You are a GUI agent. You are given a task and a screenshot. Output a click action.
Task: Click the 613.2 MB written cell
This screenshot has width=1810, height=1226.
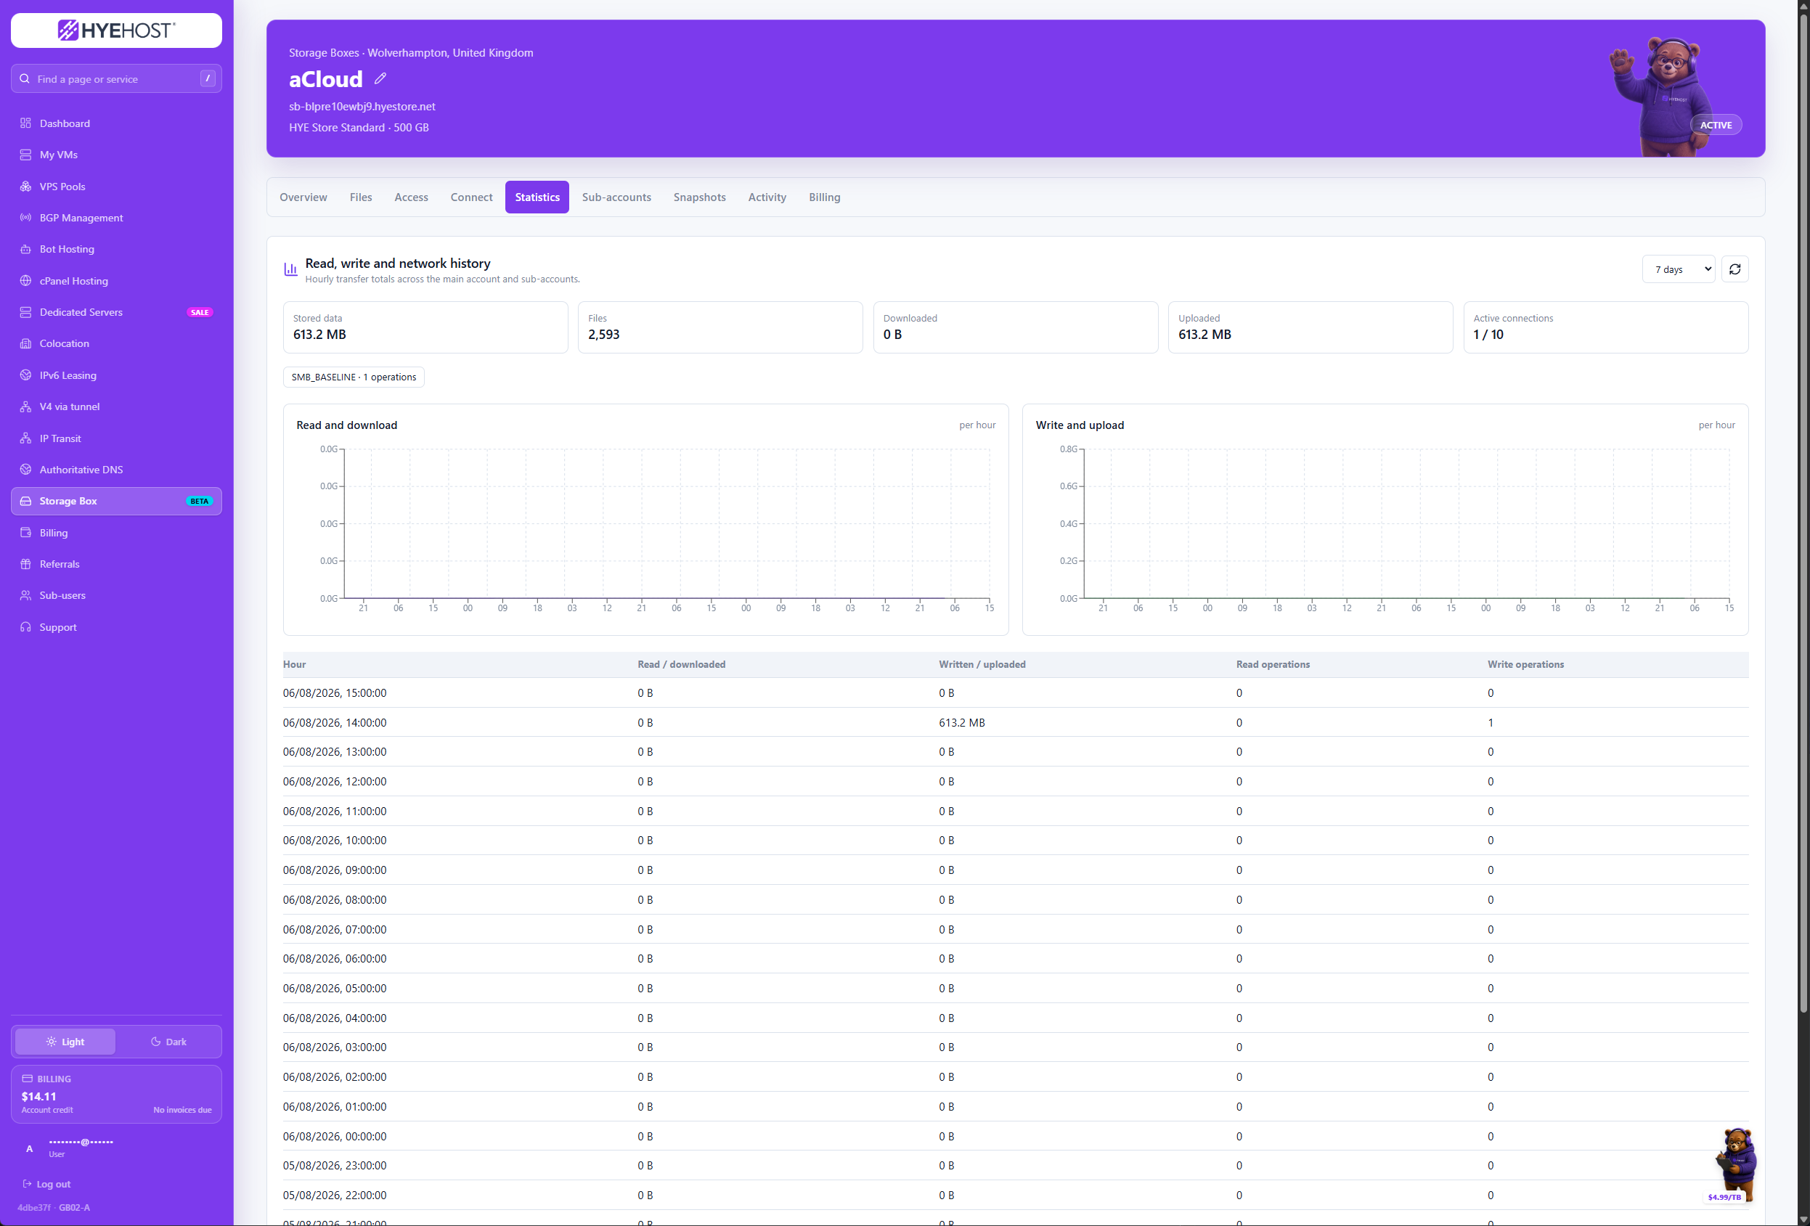[962, 722]
